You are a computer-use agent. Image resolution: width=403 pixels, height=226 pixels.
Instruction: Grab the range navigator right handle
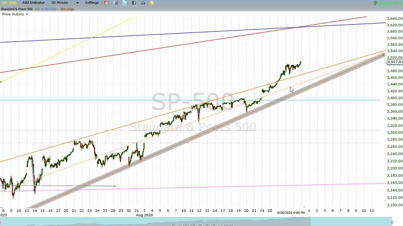click(x=392, y=222)
